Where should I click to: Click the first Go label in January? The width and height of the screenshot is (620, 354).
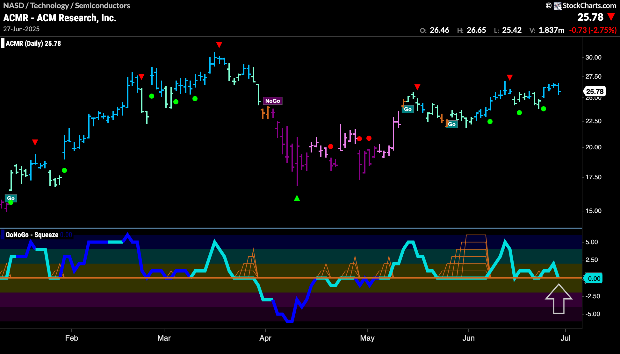click(x=11, y=198)
